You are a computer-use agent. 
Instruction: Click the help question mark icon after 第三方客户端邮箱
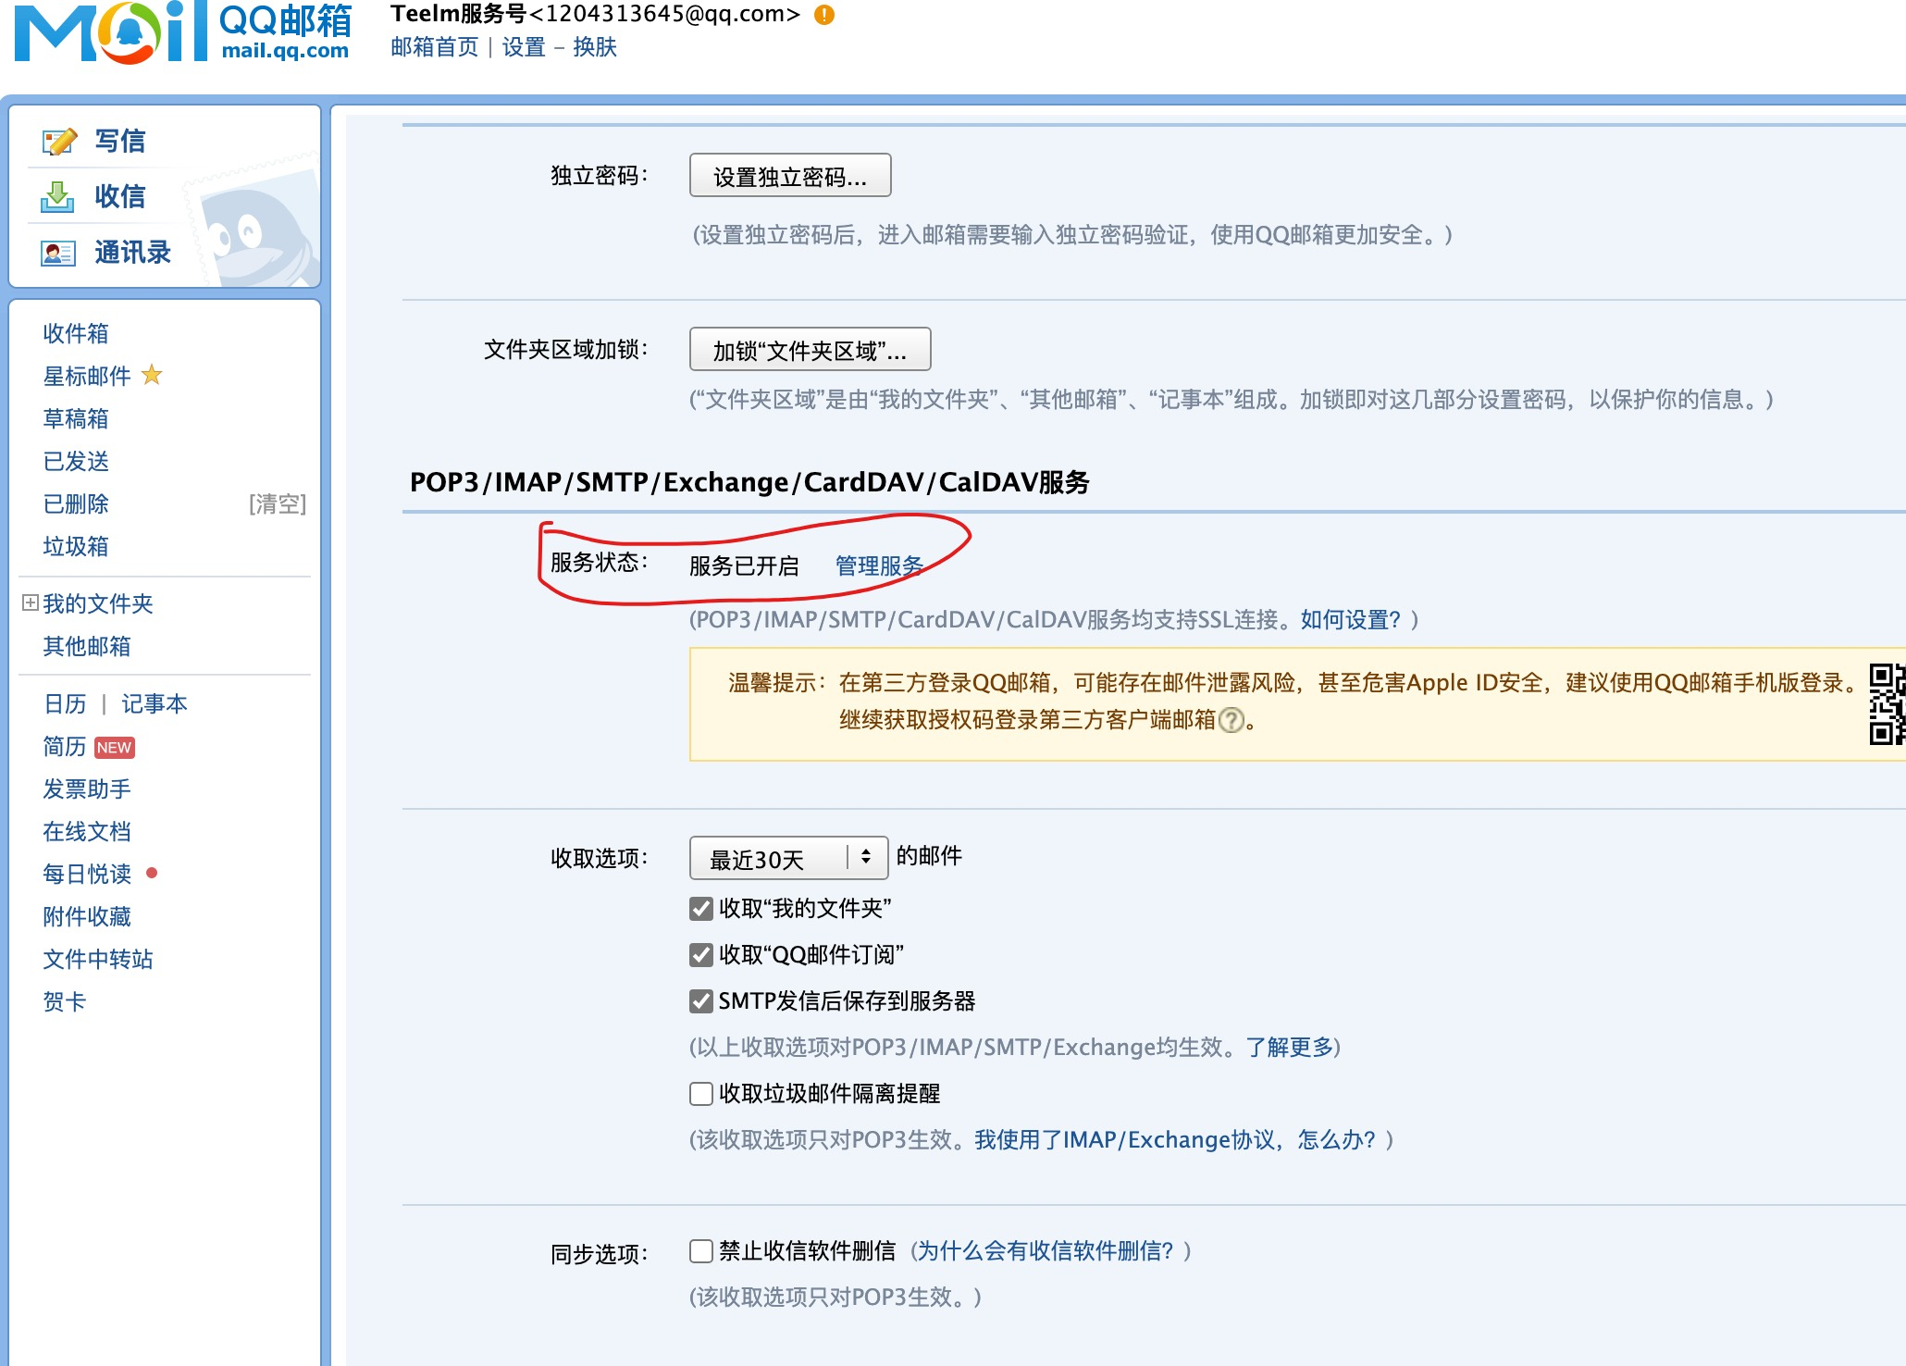point(1231,720)
